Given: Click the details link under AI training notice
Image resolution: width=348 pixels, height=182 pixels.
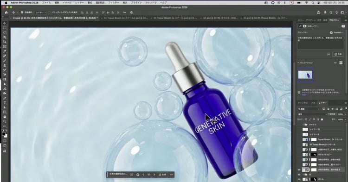Looking at the screenshot, I should click(x=304, y=95).
